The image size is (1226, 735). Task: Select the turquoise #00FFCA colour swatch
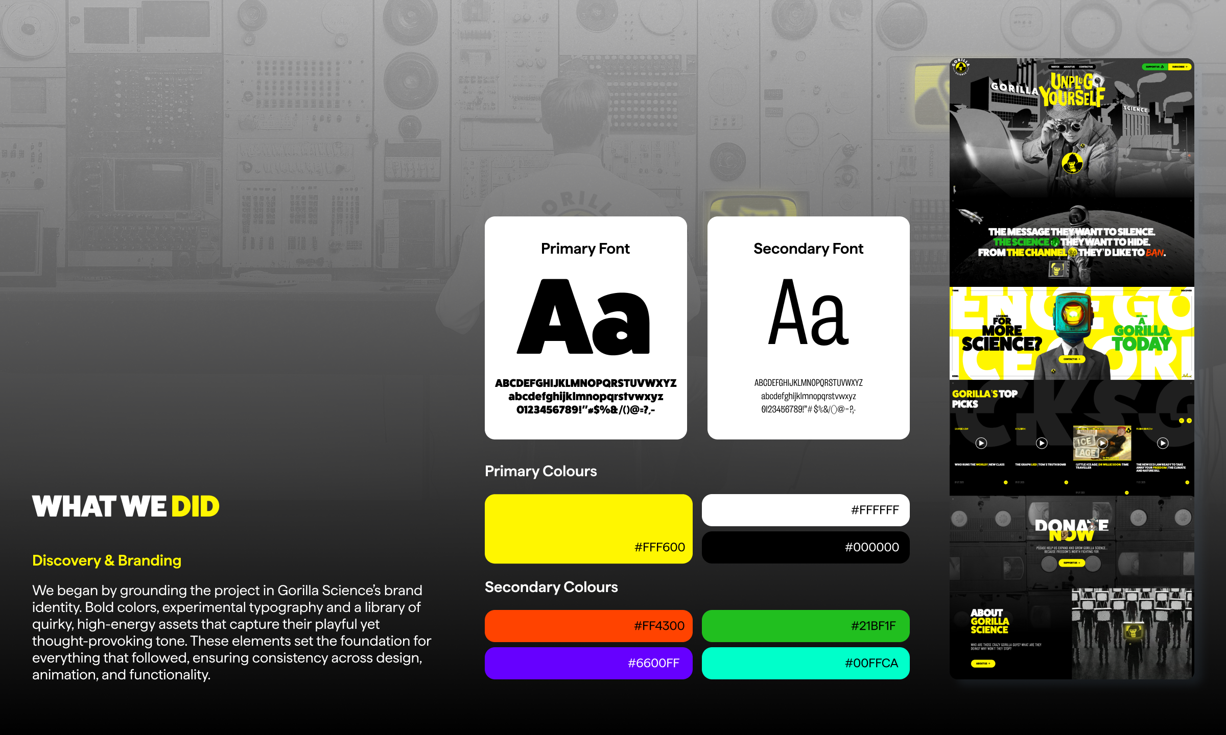click(x=806, y=663)
